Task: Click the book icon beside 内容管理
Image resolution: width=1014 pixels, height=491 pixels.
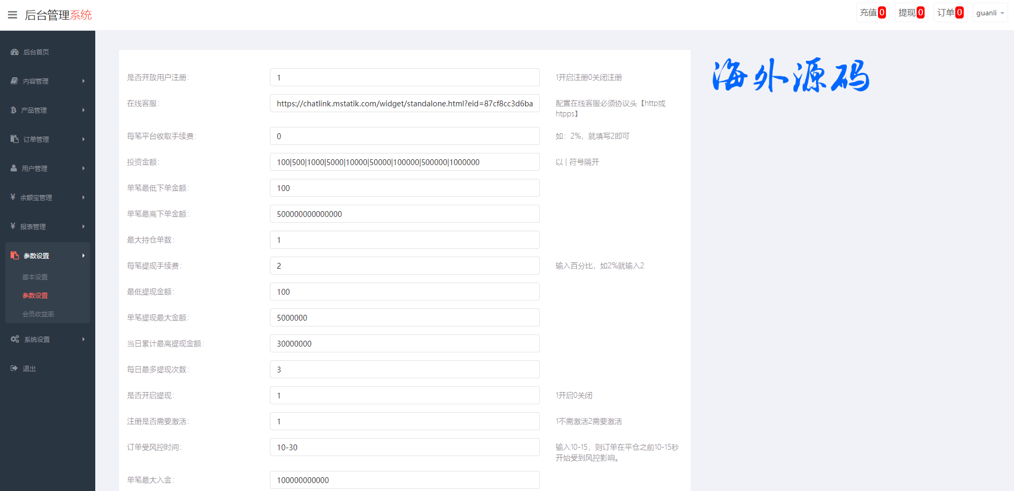Action: coord(14,81)
